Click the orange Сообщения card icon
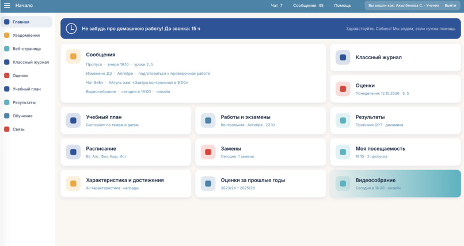The height and width of the screenshot is (246, 464). click(73, 56)
